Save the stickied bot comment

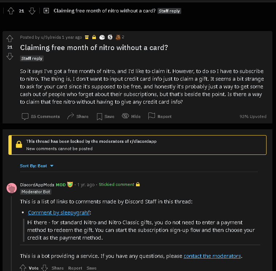click(x=92, y=268)
